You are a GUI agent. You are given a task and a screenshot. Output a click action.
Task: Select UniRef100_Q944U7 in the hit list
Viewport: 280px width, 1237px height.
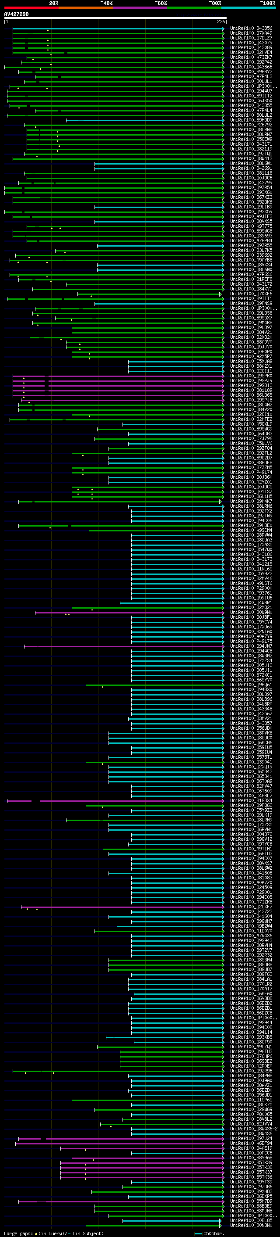[251, 91]
